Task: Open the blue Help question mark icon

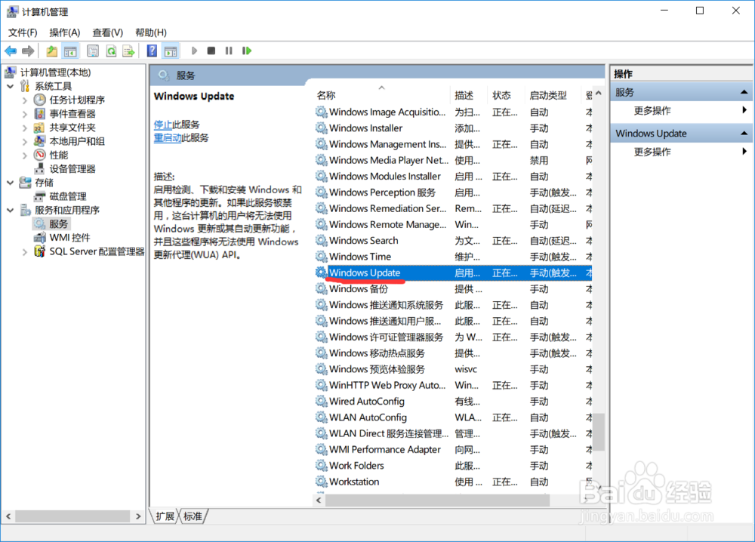Action: [152, 51]
